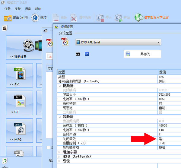Click the 352x288 screen size value
The width and height of the screenshot is (181, 168).
164,95
